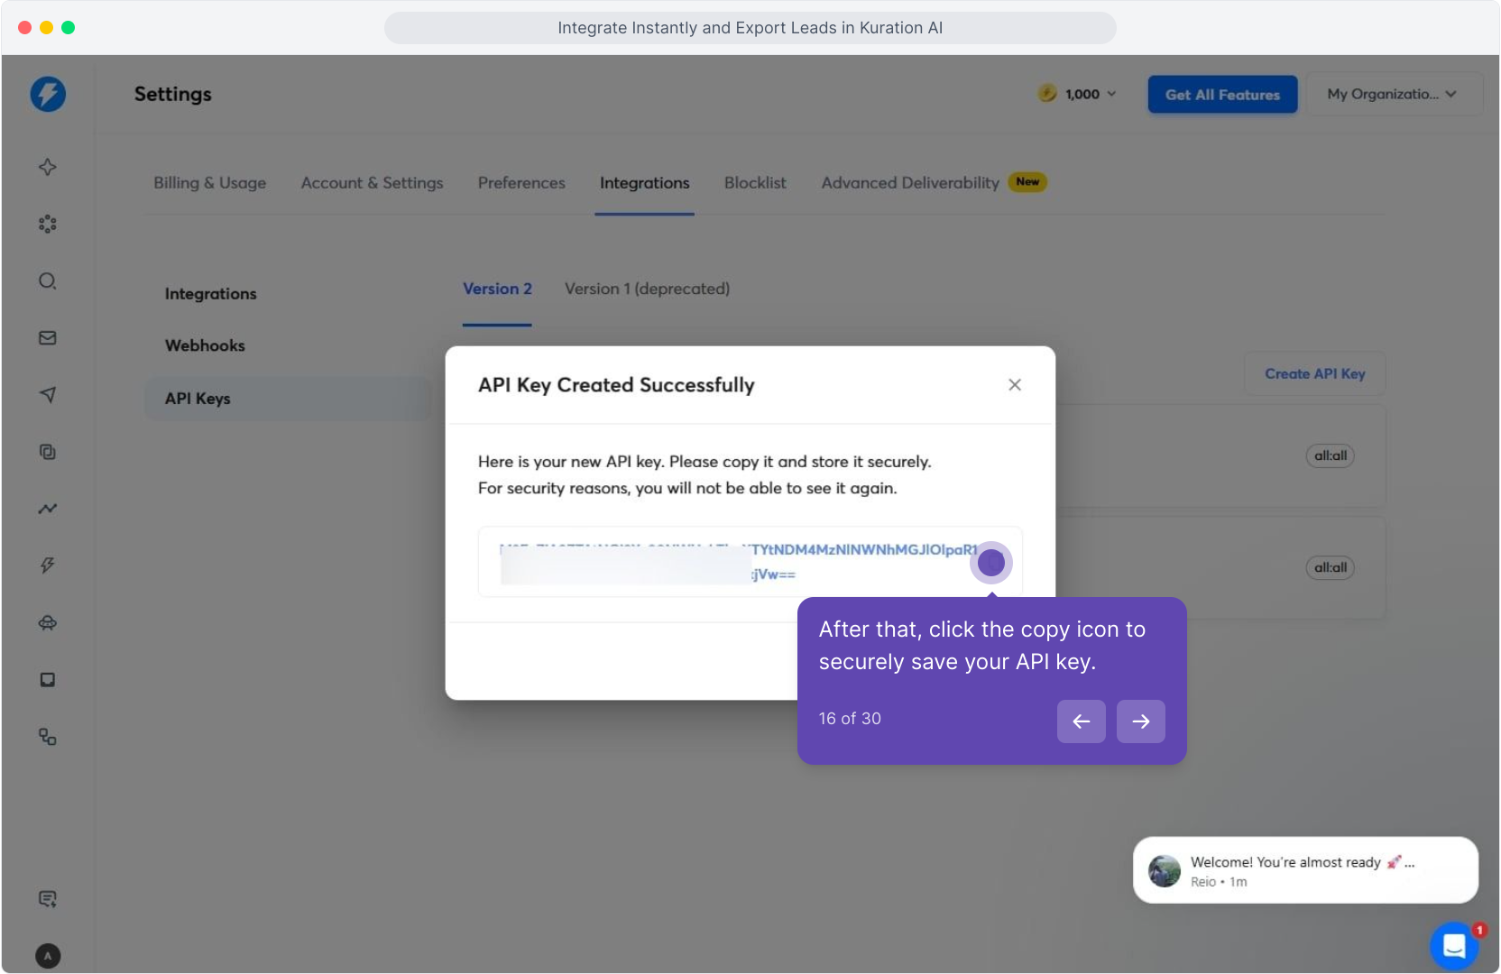
Task: Go to previous tutorial step arrow
Action: 1082,721
